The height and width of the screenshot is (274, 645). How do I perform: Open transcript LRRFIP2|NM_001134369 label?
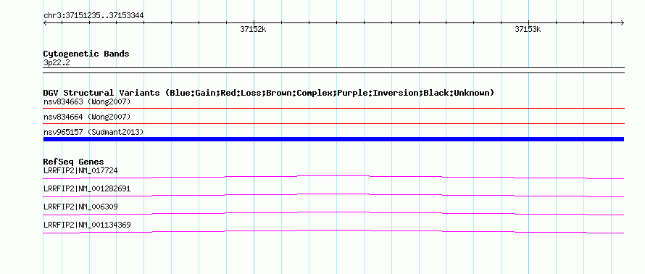click(x=87, y=225)
